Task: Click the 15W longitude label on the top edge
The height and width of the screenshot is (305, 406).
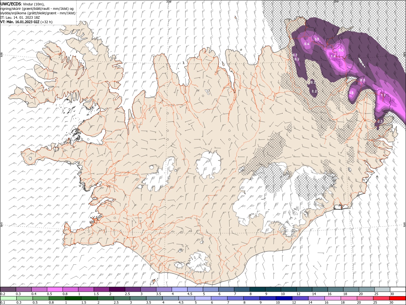Action: [336, 2]
